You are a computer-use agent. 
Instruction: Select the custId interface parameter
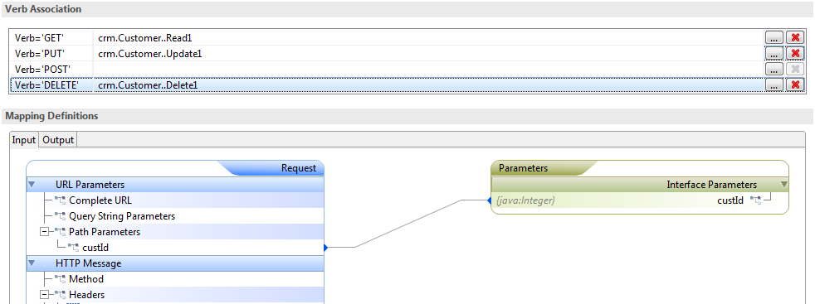click(730, 200)
